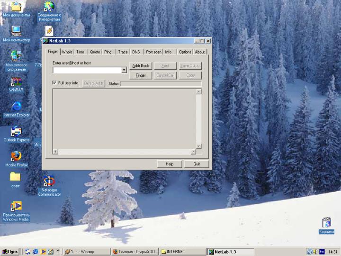Open the WinRAR desktop shortcut

click(x=16, y=82)
